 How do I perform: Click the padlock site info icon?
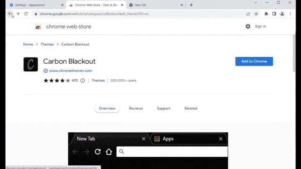click(x=36, y=14)
